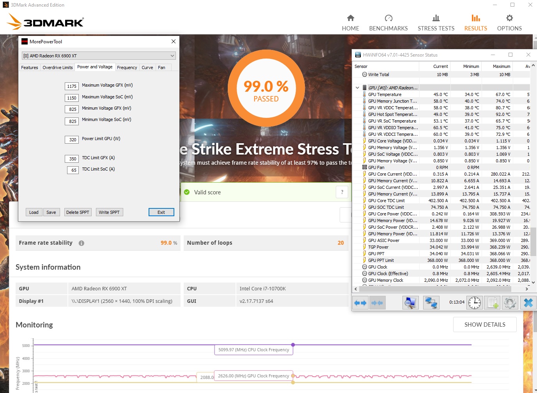The height and width of the screenshot is (393, 537).
Task: Click HWiNFO horizontal scrollbar left arrow
Action: [x=355, y=289]
